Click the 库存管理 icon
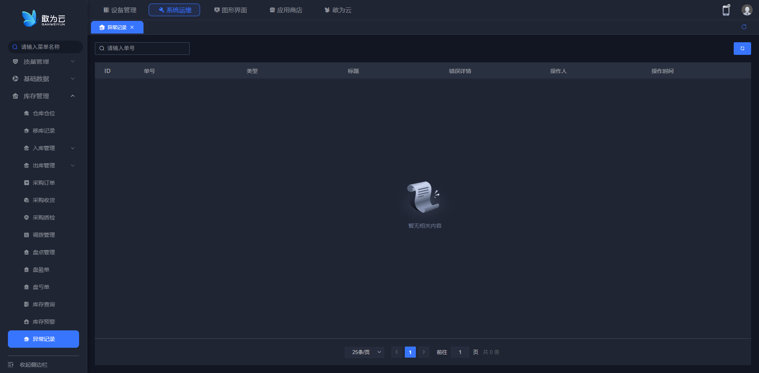The width and height of the screenshot is (759, 373). tap(15, 96)
